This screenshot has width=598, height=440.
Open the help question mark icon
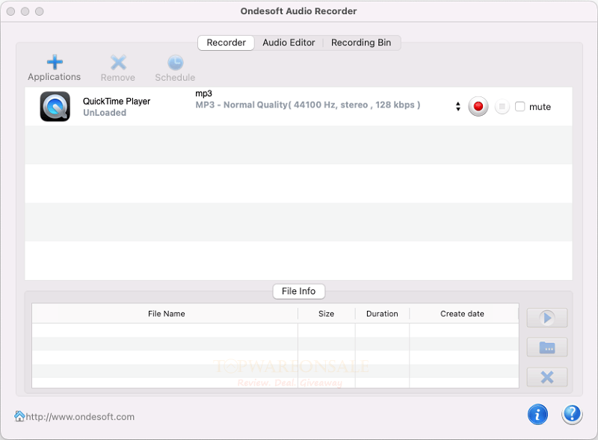[572, 414]
